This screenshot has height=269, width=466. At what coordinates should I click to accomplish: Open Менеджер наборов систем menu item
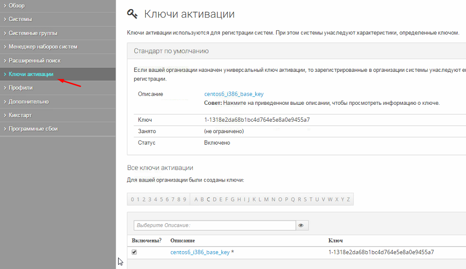[43, 47]
